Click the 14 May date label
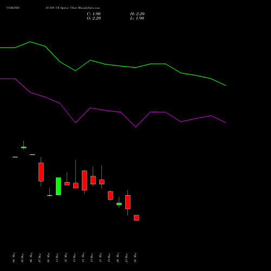This screenshot has height=271, width=271. (x=83, y=257)
